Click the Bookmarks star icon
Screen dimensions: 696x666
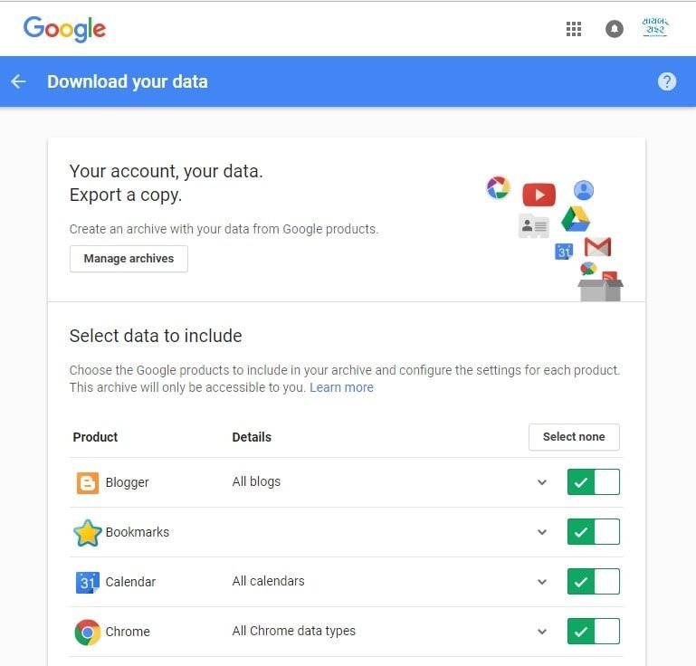[x=87, y=532]
